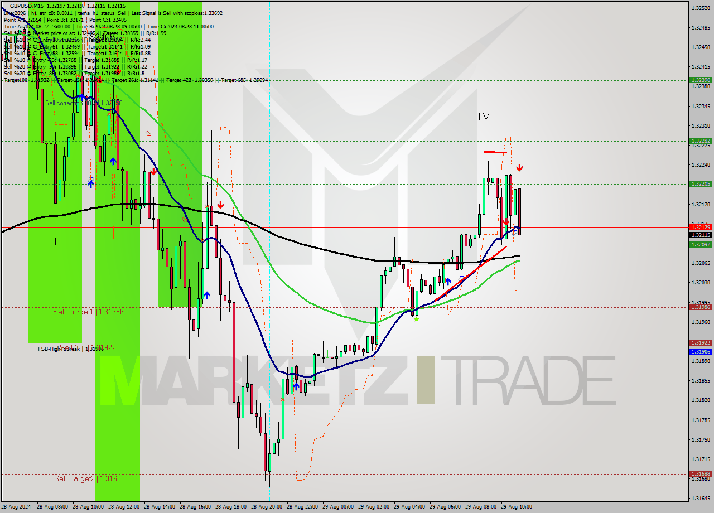
Task: Select the green 1.32097 price label
Action: coord(701,244)
